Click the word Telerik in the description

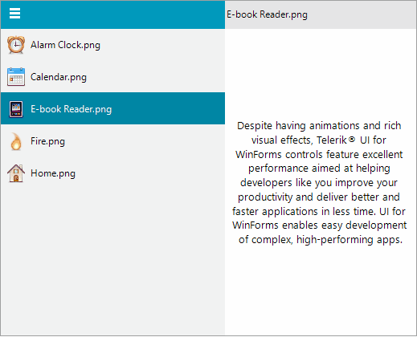click(332, 140)
